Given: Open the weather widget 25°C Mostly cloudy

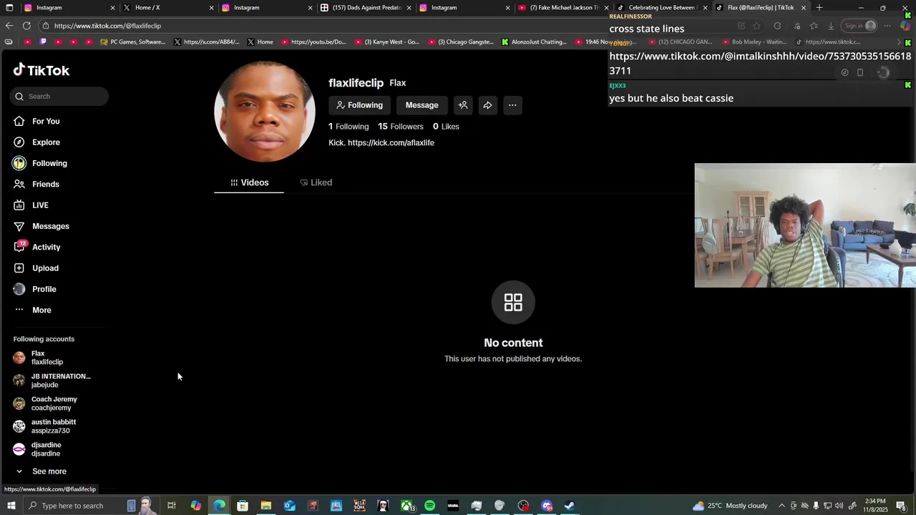Looking at the screenshot, I should tap(730, 506).
